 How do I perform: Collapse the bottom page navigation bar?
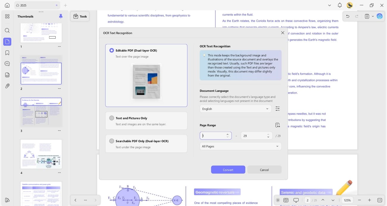click(278, 200)
